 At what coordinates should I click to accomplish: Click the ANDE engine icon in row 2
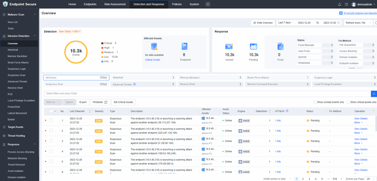click(240, 131)
